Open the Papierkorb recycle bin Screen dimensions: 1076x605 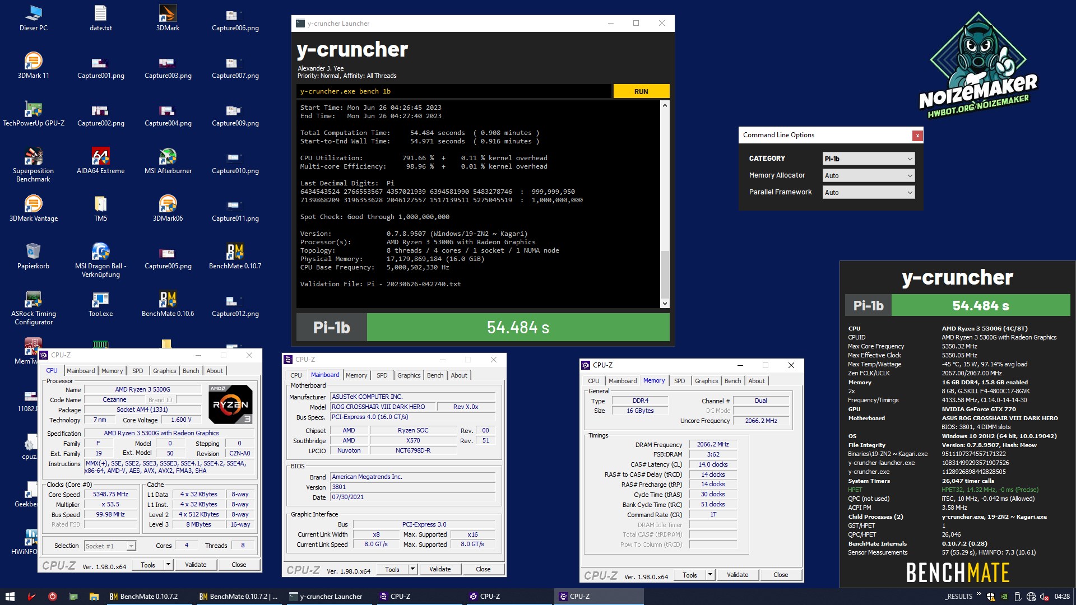pos(34,256)
